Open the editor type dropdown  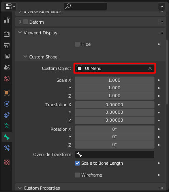coord(10,6)
